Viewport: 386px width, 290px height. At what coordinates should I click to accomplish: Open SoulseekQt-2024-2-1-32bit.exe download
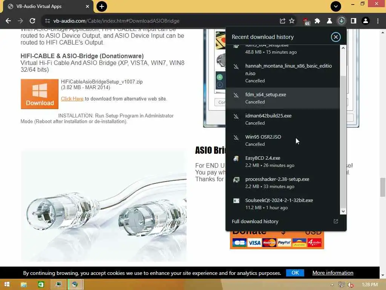click(283, 204)
